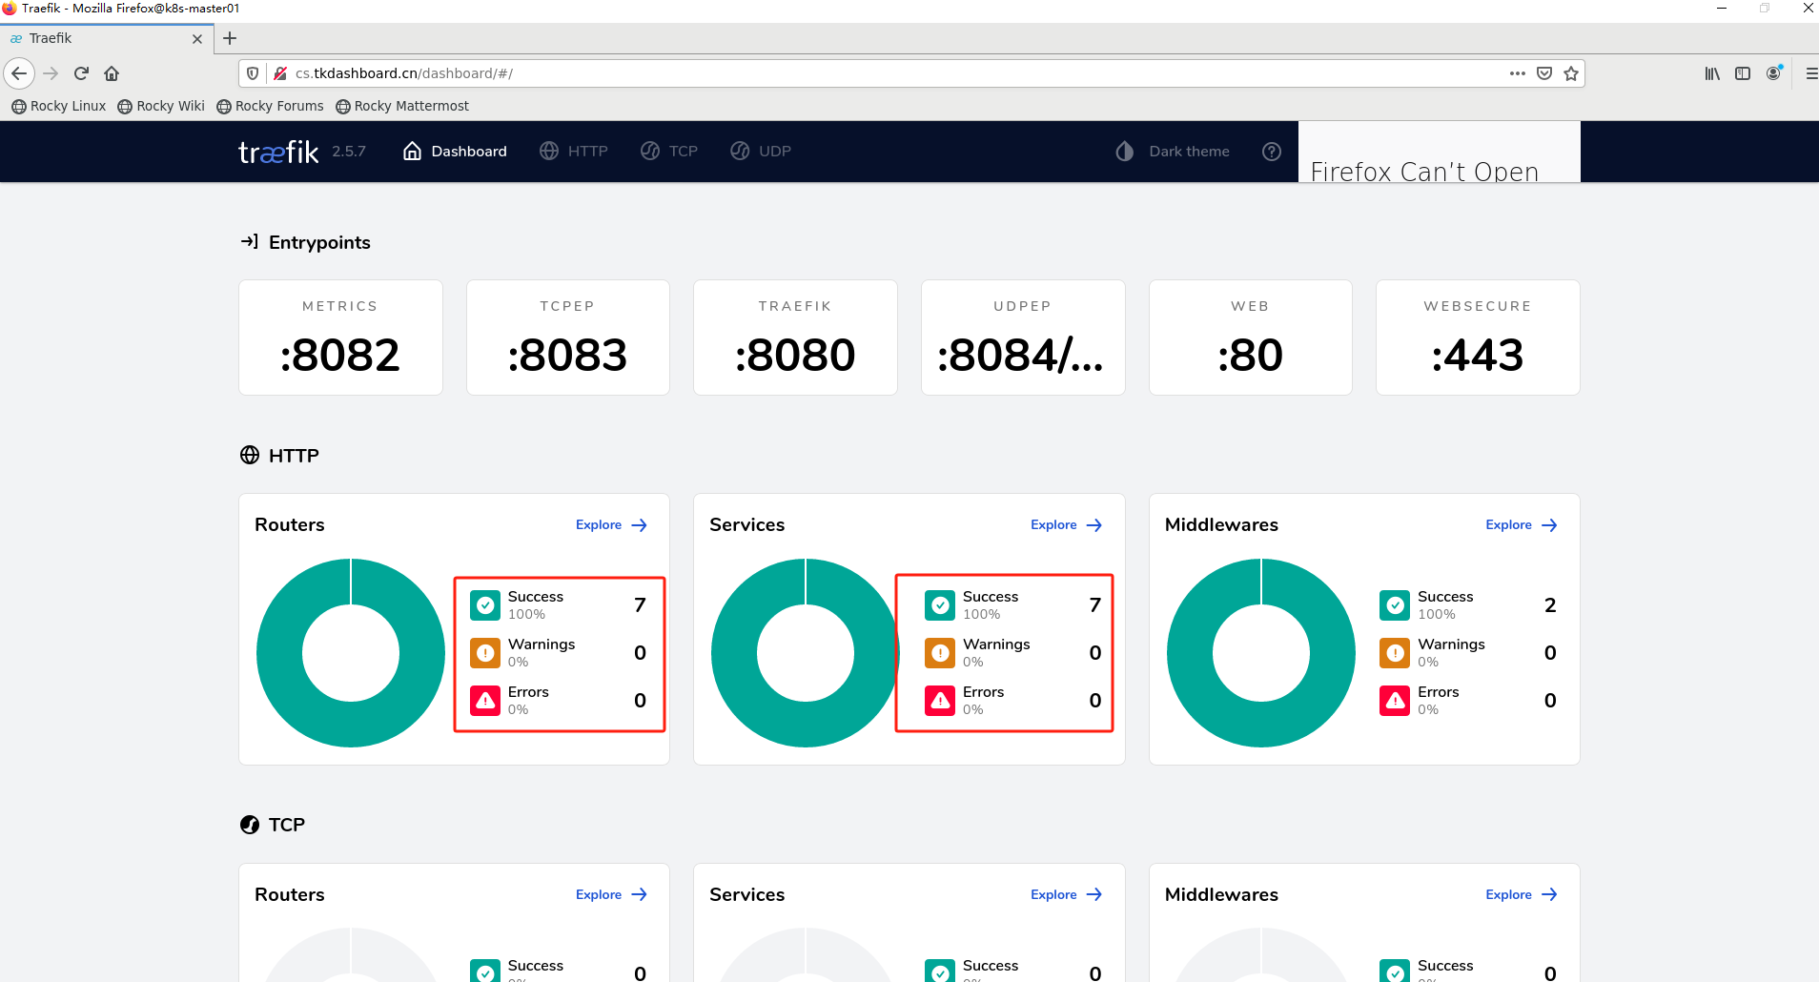Open the Rocky Wiki bookmark
The height and width of the screenshot is (982, 1819).
[x=161, y=106]
